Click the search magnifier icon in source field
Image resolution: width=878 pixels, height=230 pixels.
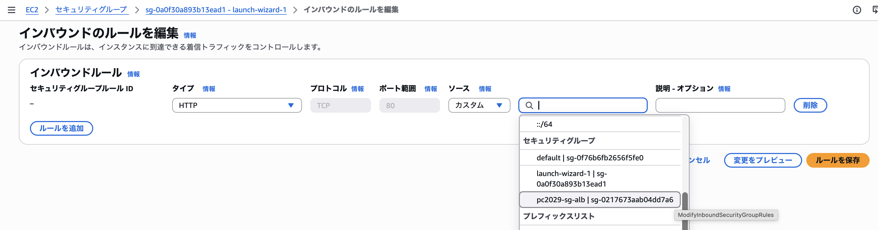click(x=529, y=106)
